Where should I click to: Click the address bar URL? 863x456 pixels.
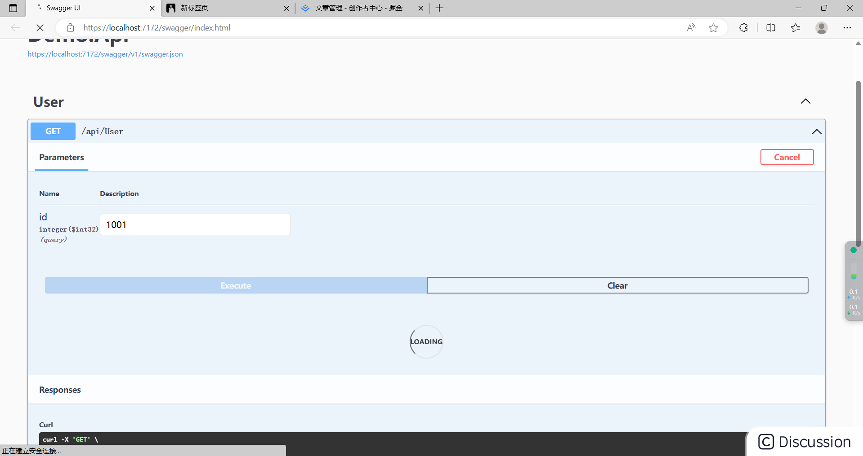157,28
